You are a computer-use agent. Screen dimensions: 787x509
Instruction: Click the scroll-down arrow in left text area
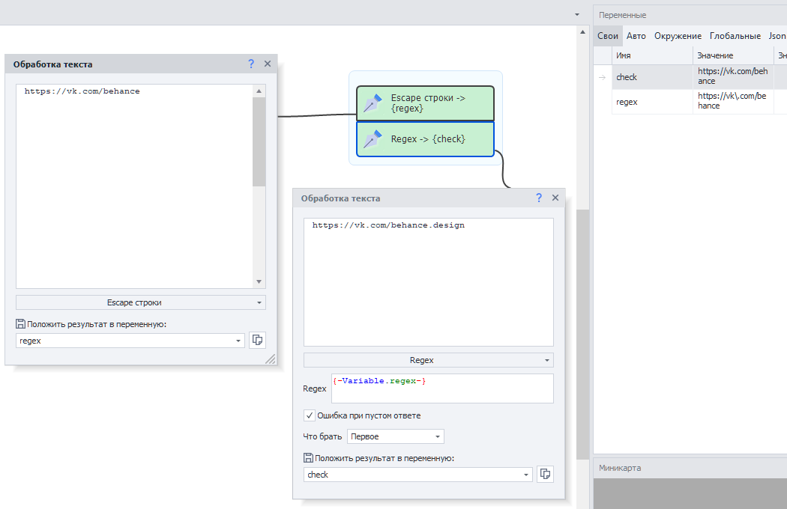pyautogui.click(x=259, y=282)
